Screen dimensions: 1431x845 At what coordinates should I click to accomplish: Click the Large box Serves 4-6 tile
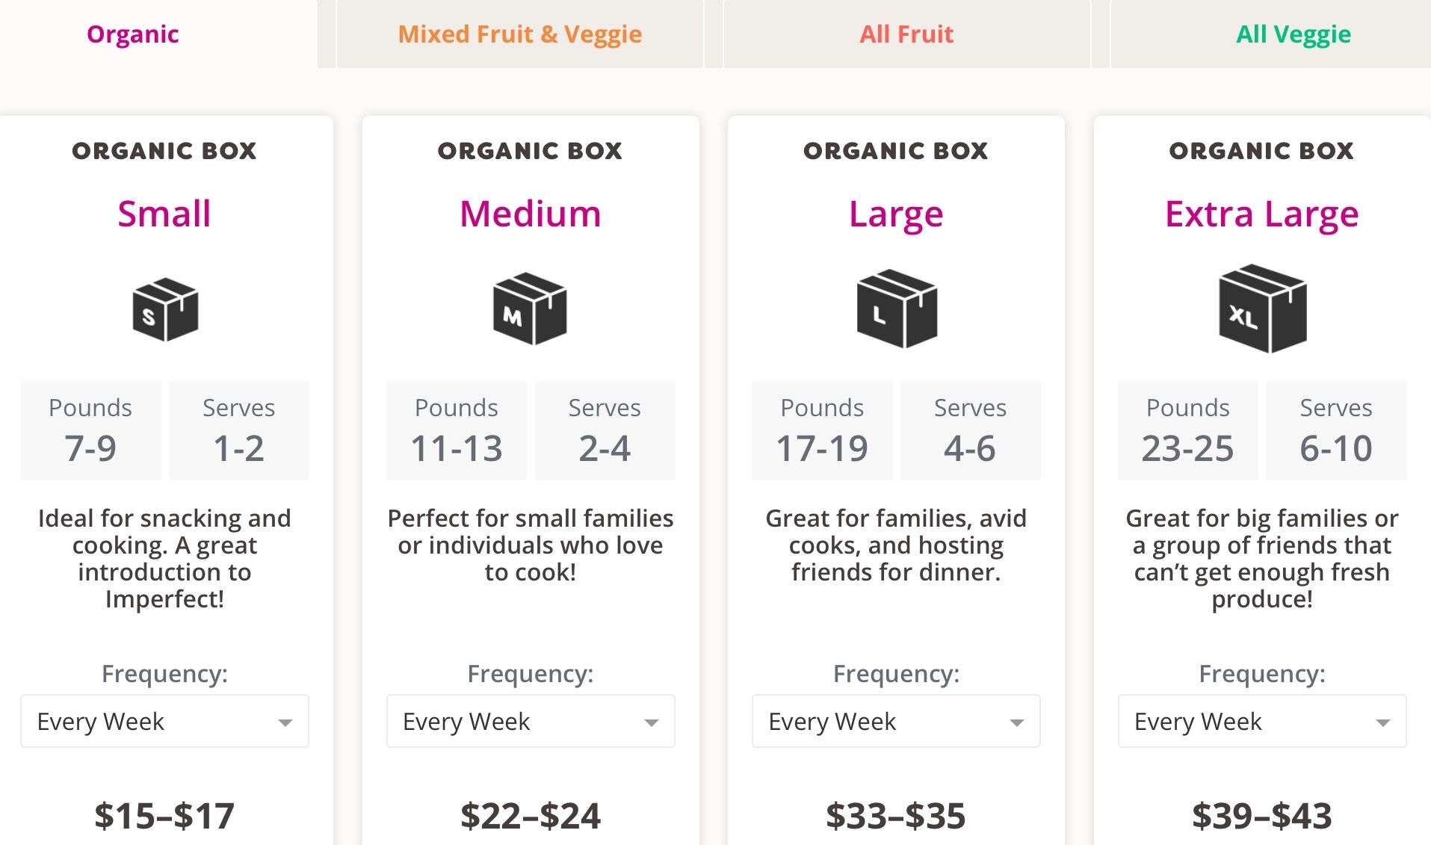[x=970, y=431]
